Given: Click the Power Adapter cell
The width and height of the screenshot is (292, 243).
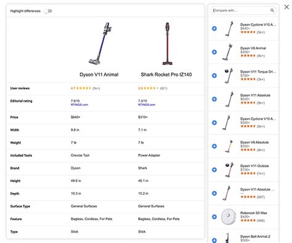Looking at the screenshot, I should pyautogui.click(x=149, y=155).
